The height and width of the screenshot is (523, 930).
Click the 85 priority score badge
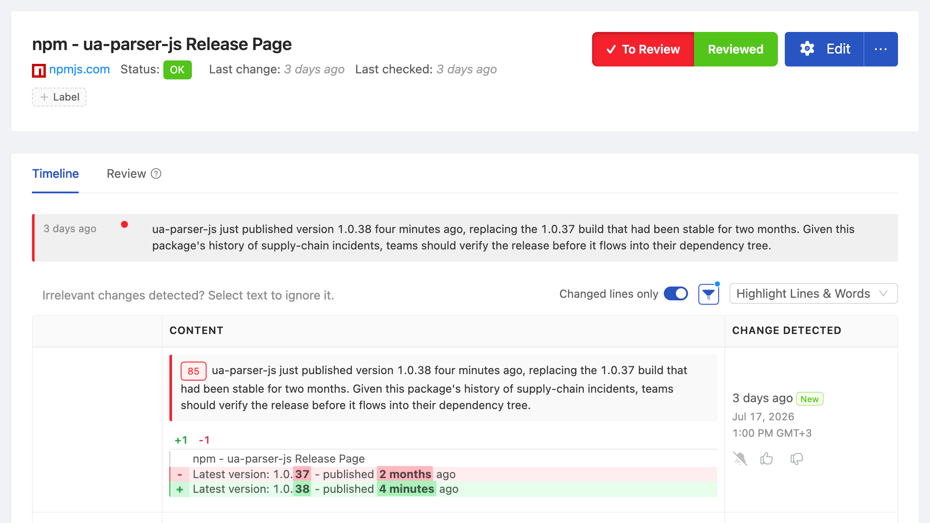click(x=193, y=371)
